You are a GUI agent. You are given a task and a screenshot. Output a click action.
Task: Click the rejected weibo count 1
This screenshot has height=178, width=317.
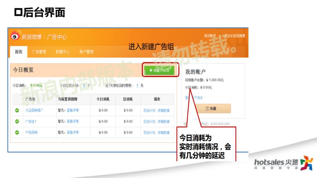(x=137, y=85)
